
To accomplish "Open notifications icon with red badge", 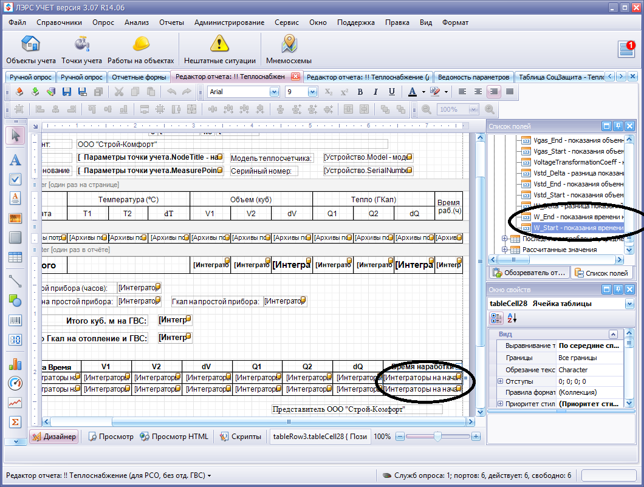I will [626, 49].
